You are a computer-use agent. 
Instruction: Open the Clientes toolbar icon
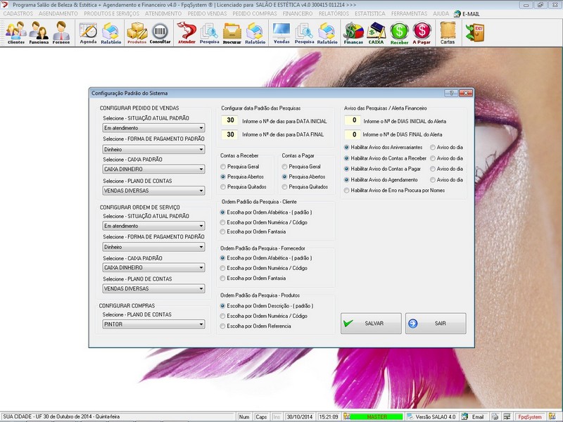click(x=15, y=32)
